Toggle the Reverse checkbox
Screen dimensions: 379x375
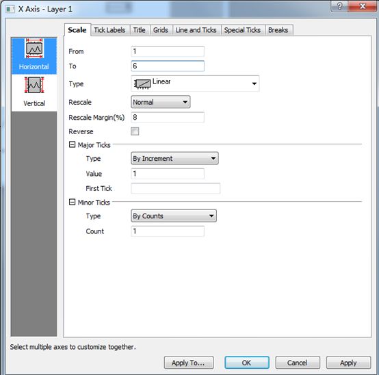(x=135, y=131)
